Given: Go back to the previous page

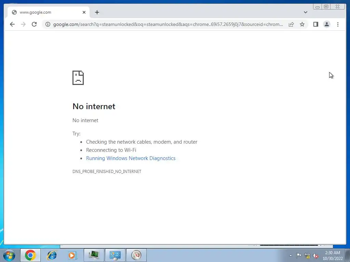Looking at the screenshot, I should 12,24.
